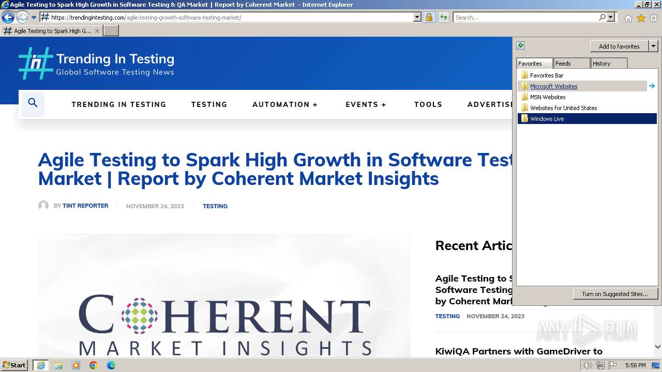Click the volume speaker tray icon
Viewport: 662px width, 372px height.
(x=588, y=365)
